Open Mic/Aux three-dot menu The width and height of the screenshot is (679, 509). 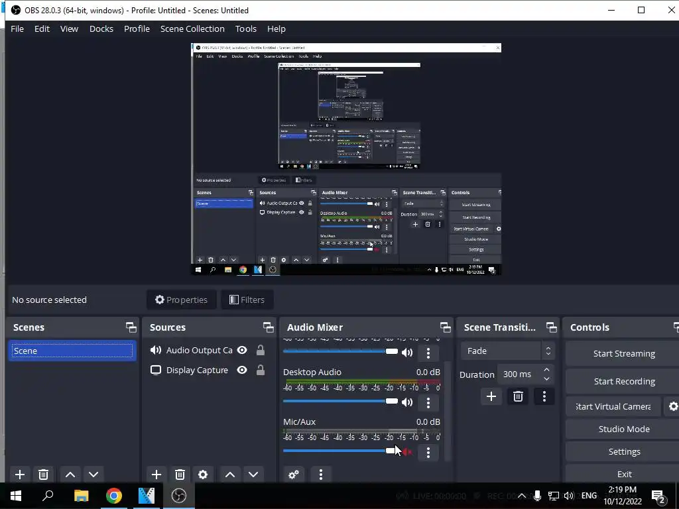[x=428, y=452]
